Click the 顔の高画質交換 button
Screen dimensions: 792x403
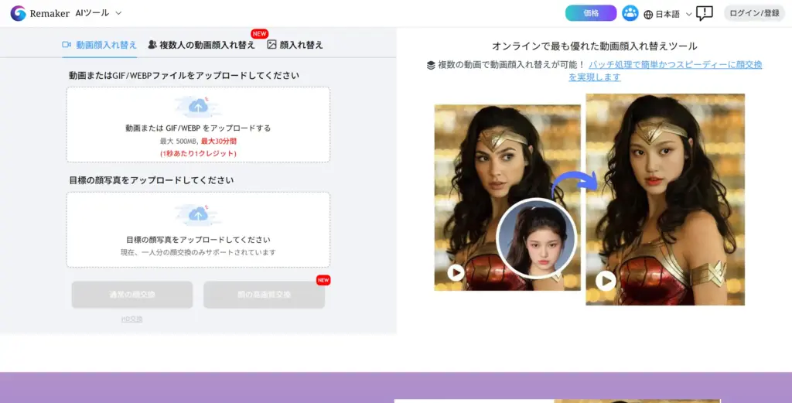(265, 295)
